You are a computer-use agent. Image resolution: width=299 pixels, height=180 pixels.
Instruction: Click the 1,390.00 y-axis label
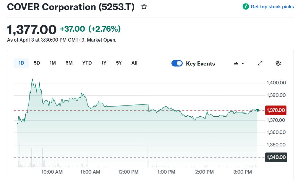click(x=276, y=95)
